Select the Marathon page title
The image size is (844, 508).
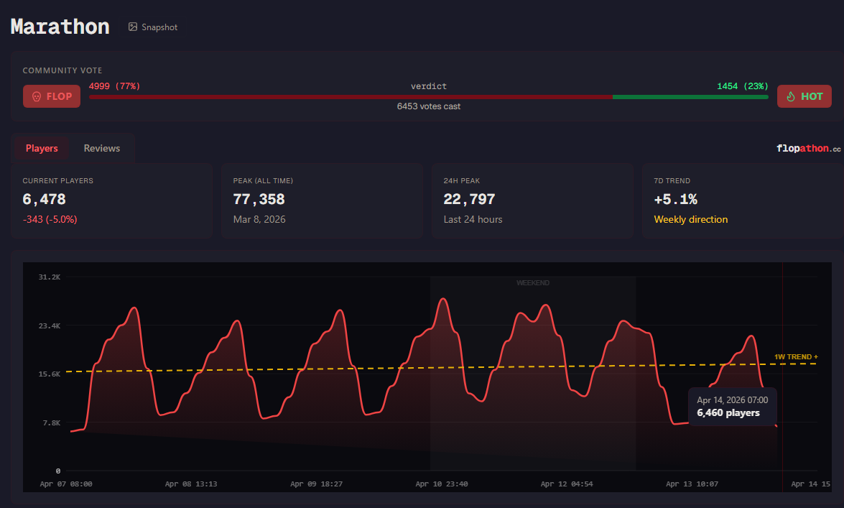click(x=60, y=27)
